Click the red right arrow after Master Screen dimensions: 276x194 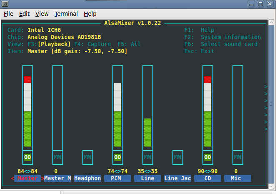tap(43, 178)
